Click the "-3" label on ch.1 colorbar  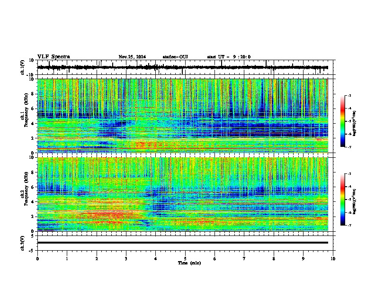pyautogui.click(x=349, y=95)
